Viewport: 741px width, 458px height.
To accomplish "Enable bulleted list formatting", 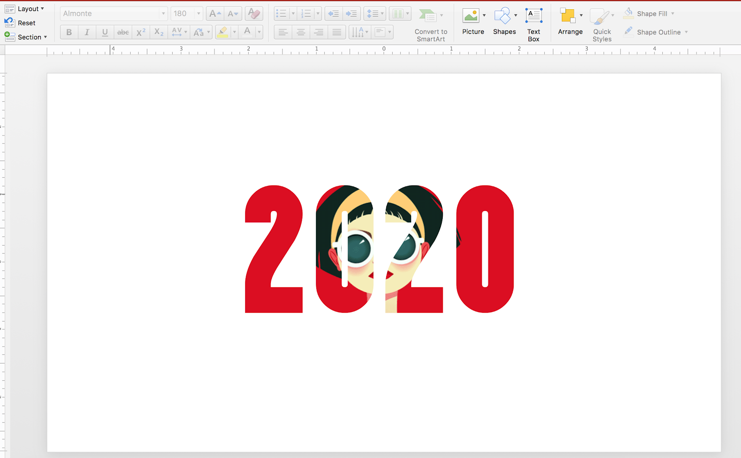I will (282, 13).
